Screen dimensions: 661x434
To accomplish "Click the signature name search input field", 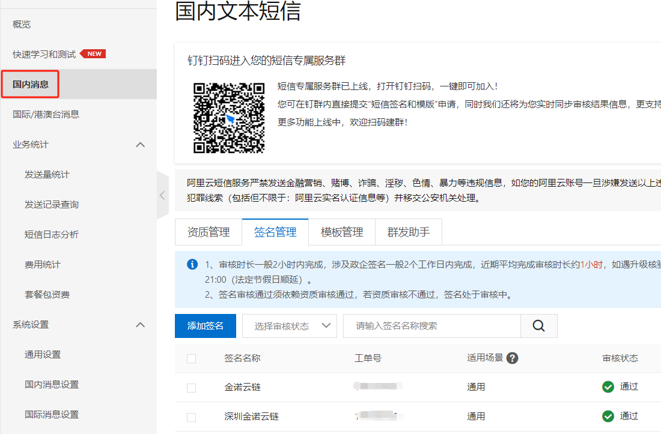I will click(431, 326).
